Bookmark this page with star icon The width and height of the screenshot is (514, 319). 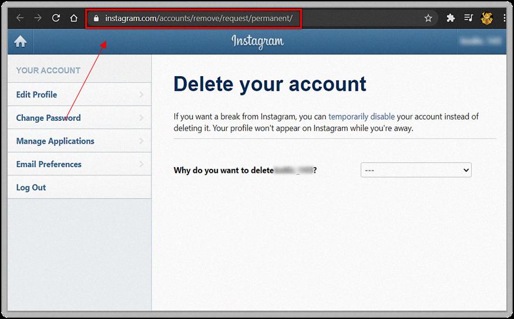pyautogui.click(x=428, y=18)
